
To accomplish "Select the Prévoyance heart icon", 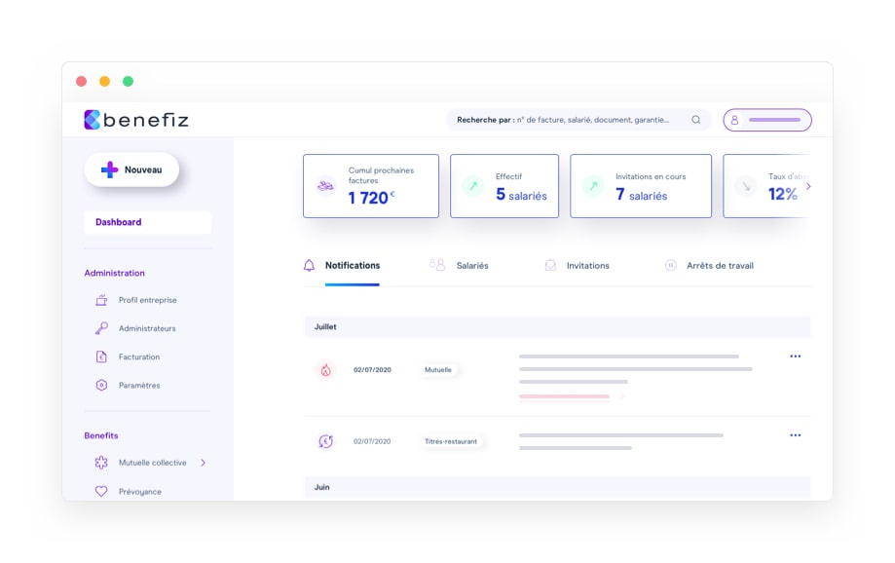I will pyautogui.click(x=101, y=492).
